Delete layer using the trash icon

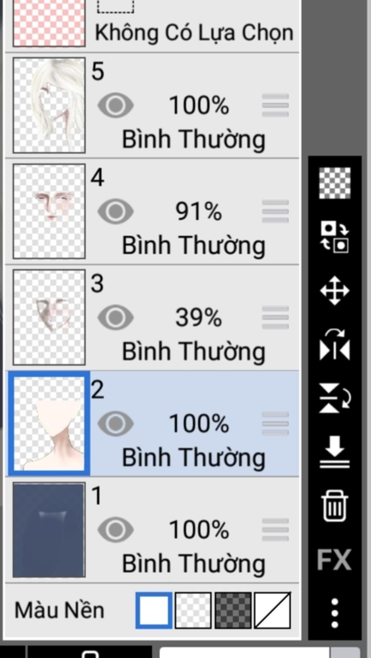(334, 505)
